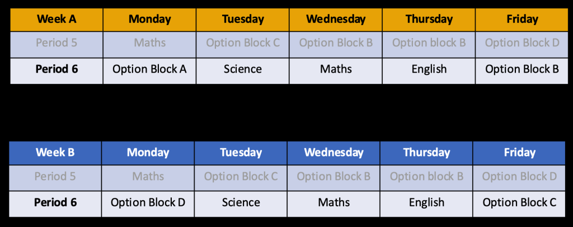Select the Week B header cell
This screenshot has height=227, width=573.
55,152
